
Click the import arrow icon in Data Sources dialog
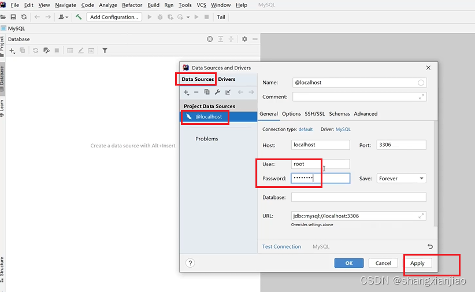point(228,92)
